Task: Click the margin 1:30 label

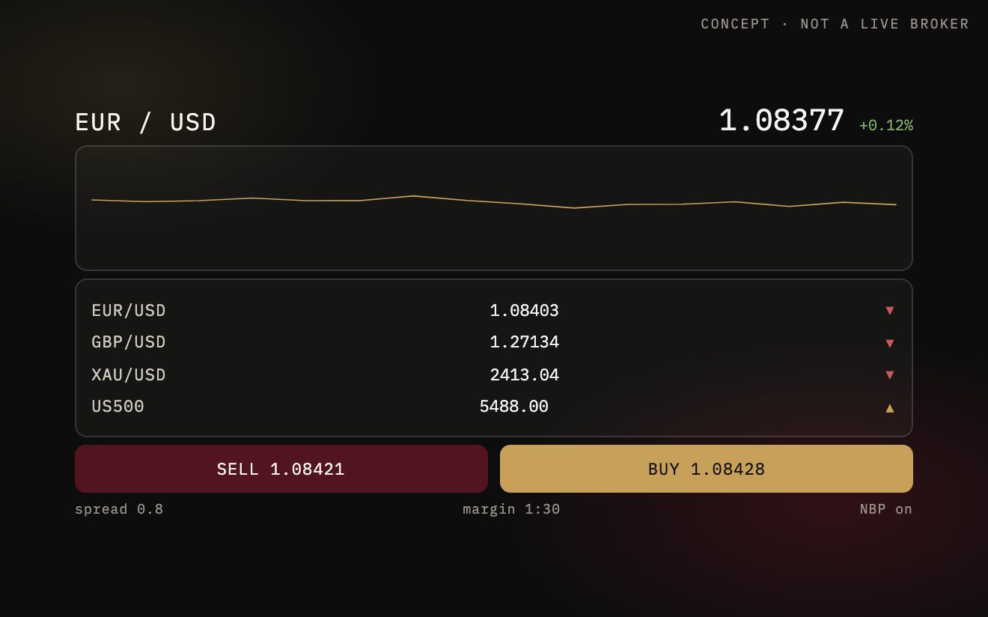Action: pyautogui.click(x=511, y=509)
